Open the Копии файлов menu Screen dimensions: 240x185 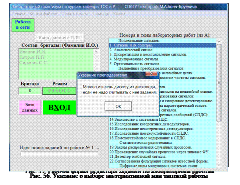[43, 14]
